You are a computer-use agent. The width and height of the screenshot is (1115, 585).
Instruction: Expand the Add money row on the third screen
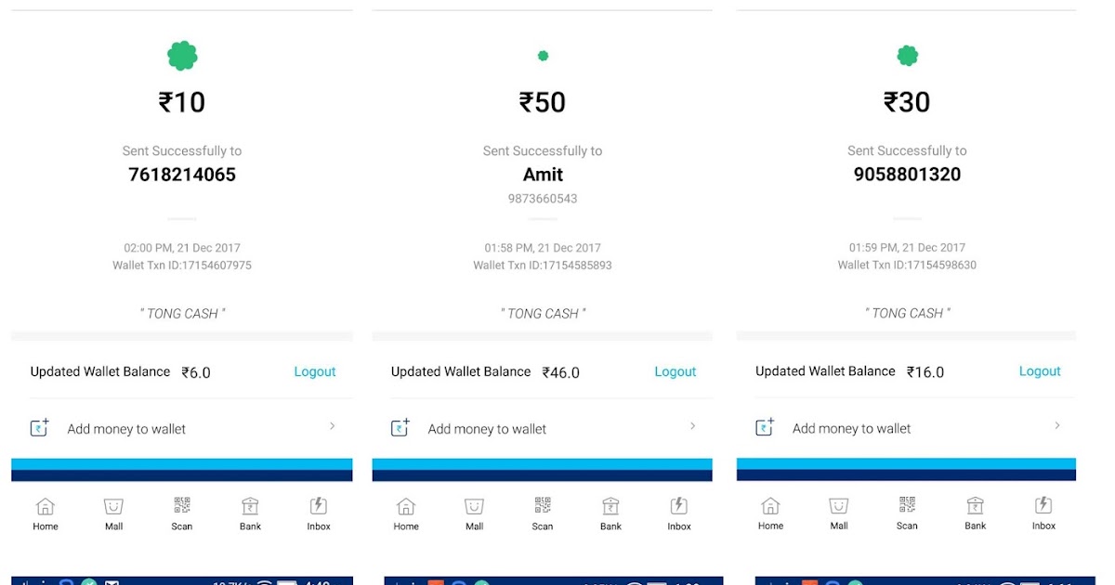1057,425
